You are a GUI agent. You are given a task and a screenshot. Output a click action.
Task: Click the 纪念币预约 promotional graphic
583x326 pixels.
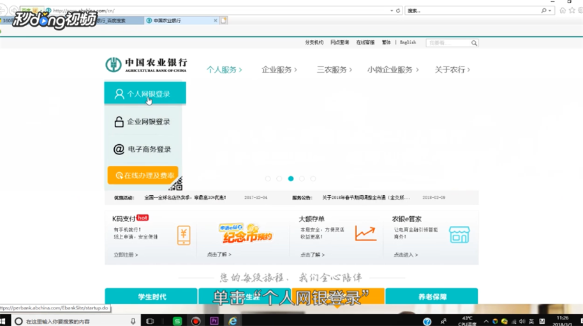(x=246, y=233)
